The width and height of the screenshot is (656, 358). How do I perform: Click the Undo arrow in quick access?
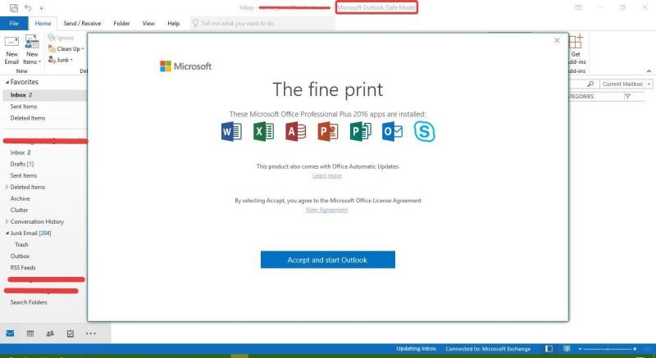tap(28, 7)
